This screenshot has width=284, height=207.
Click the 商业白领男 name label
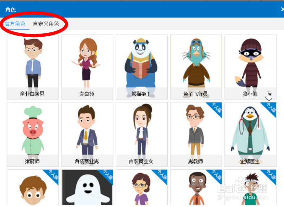pyautogui.click(x=32, y=94)
